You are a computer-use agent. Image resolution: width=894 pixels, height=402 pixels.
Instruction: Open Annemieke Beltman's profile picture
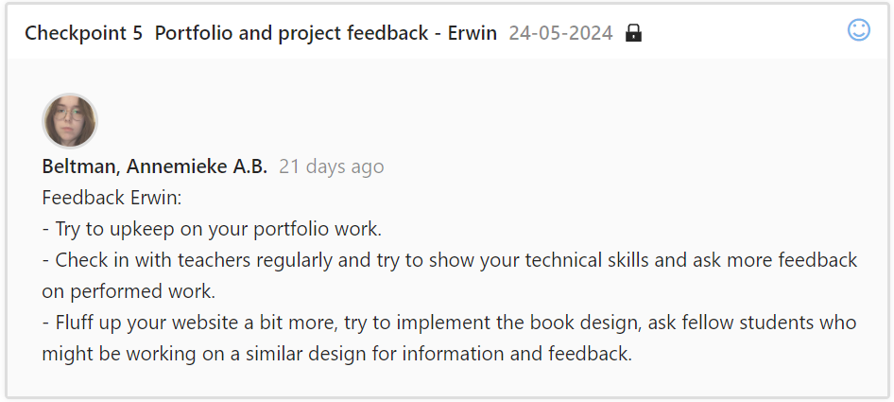(x=70, y=121)
